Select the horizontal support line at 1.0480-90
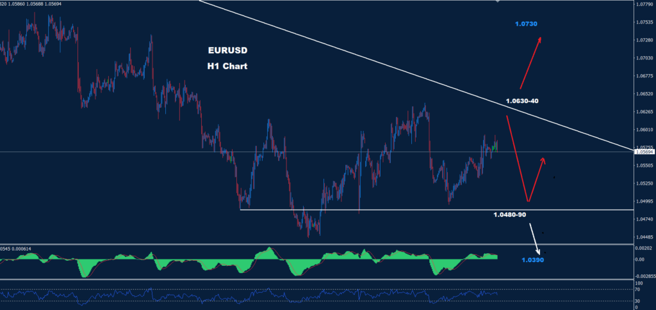This screenshot has height=310, width=656. 435,210
